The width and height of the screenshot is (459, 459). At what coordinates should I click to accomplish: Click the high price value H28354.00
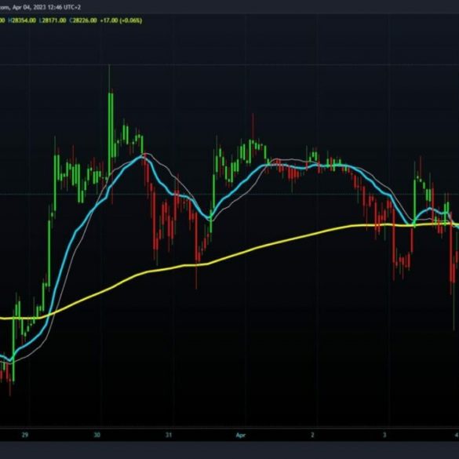tap(22, 20)
